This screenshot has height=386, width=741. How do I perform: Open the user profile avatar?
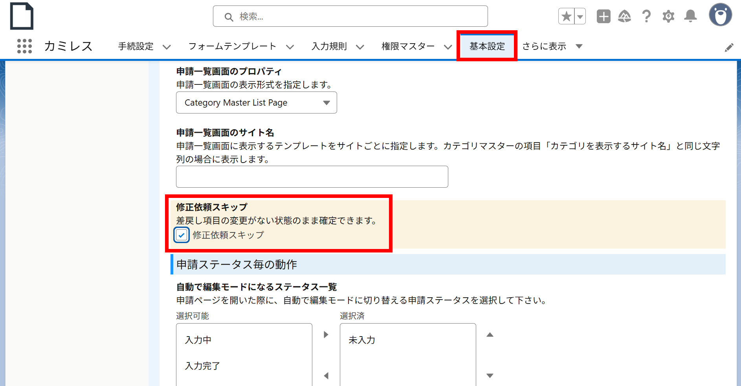pyautogui.click(x=720, y=15)
